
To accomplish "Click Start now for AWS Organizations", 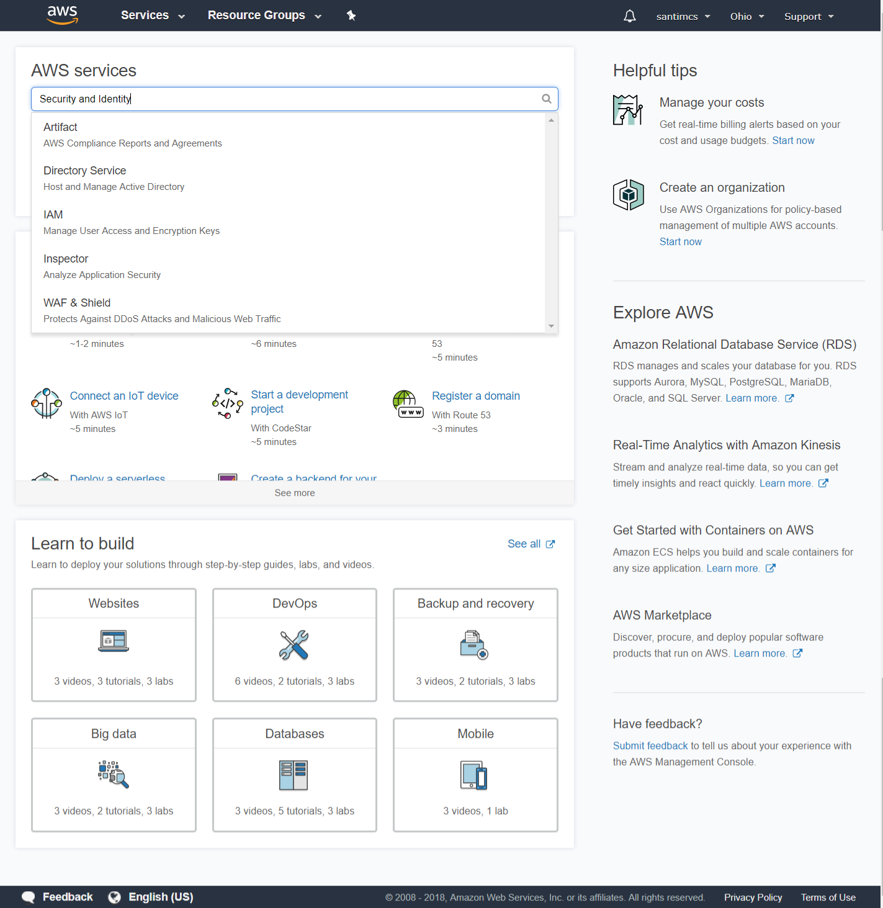I will click(681, 242).
